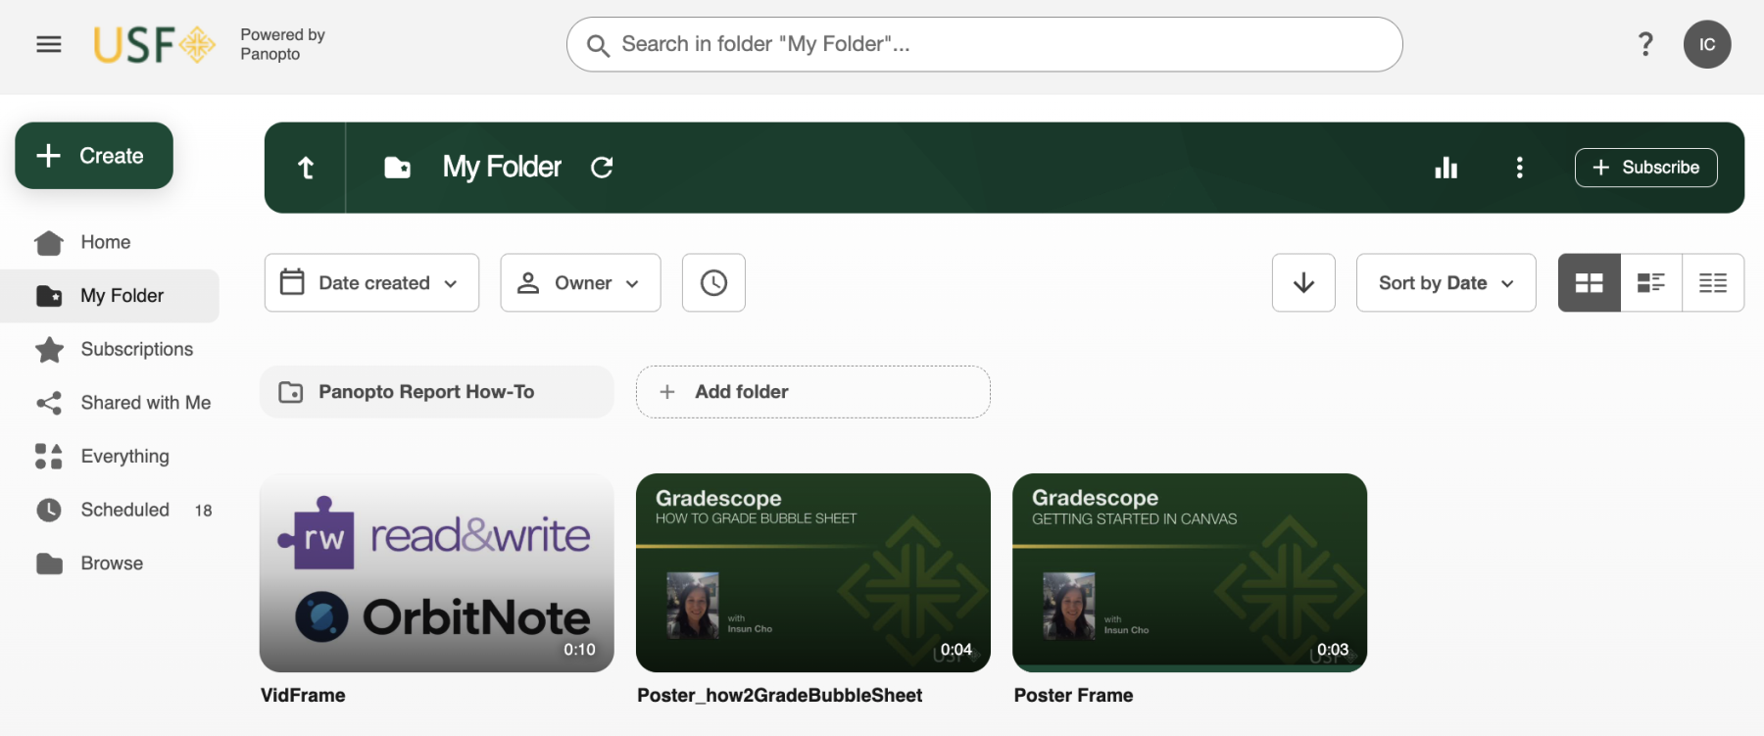Open the hamburger navigation menu
Viewport: 1764px width, 736px height.
pos(49,44)
